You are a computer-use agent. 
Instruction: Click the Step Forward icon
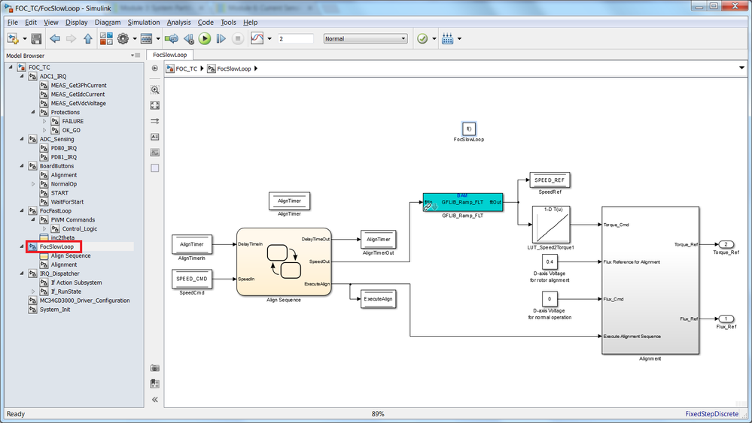point(221,39)
